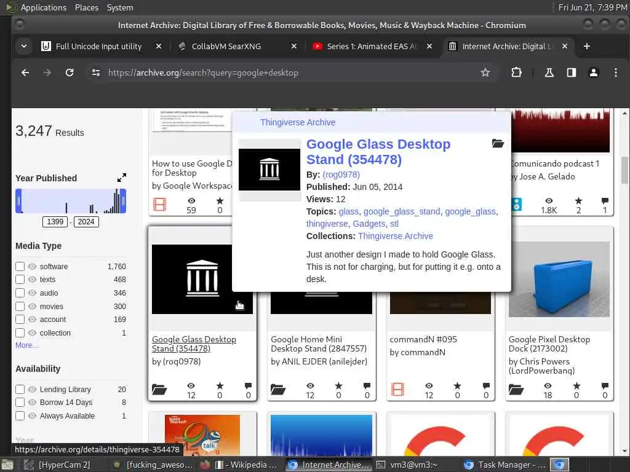Toggle eye icon next to movies

(33, 307)
